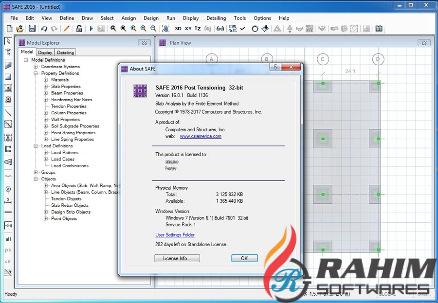Open the User Settings Folder link
Viewport: 438px width, 303px height.
(175, 235)
